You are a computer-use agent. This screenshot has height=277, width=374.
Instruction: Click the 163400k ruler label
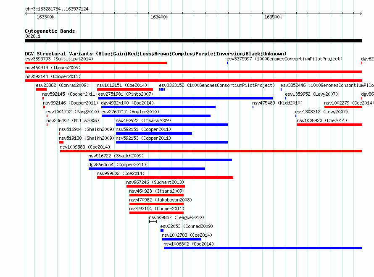[159, 17]
